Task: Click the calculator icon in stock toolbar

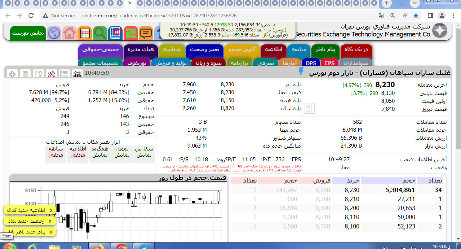Action: (x=25, y=74)
